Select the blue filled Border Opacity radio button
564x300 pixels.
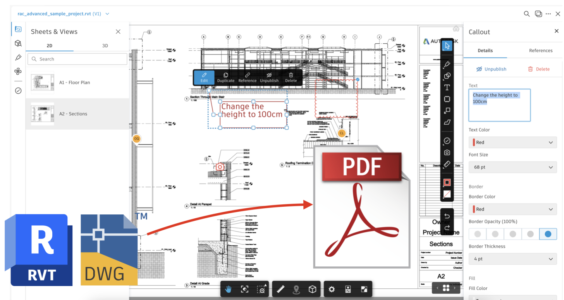[x=548, y=234]
